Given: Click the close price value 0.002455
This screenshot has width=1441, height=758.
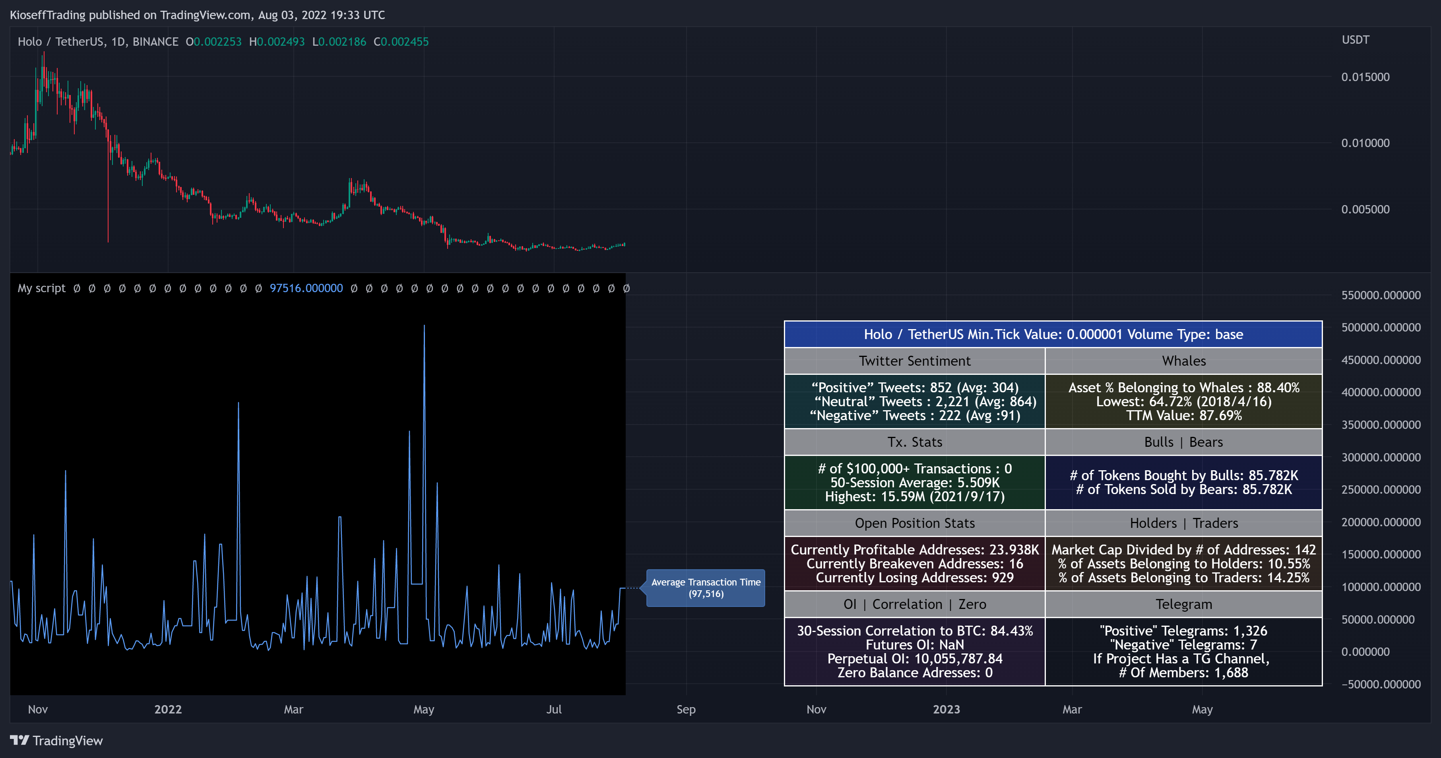Looking at the screenshot, I should point(405,41).
